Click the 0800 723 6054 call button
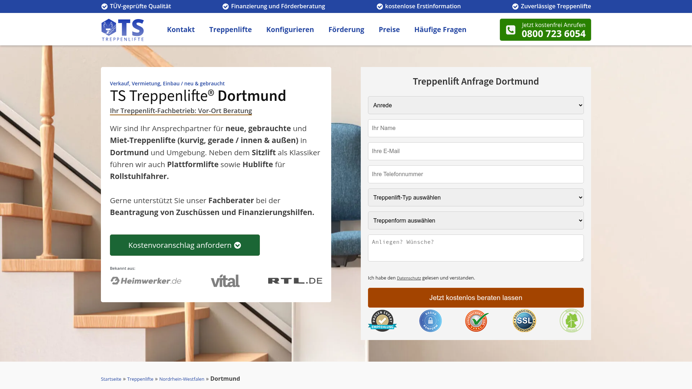The height and width of the screenshot is (389, 692). click(545, 30)
